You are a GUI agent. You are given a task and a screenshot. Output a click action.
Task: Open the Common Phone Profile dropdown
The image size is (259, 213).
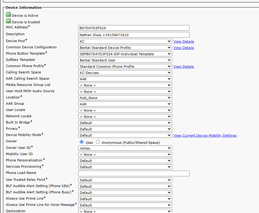pyautogui.click(x=125, y=67)
